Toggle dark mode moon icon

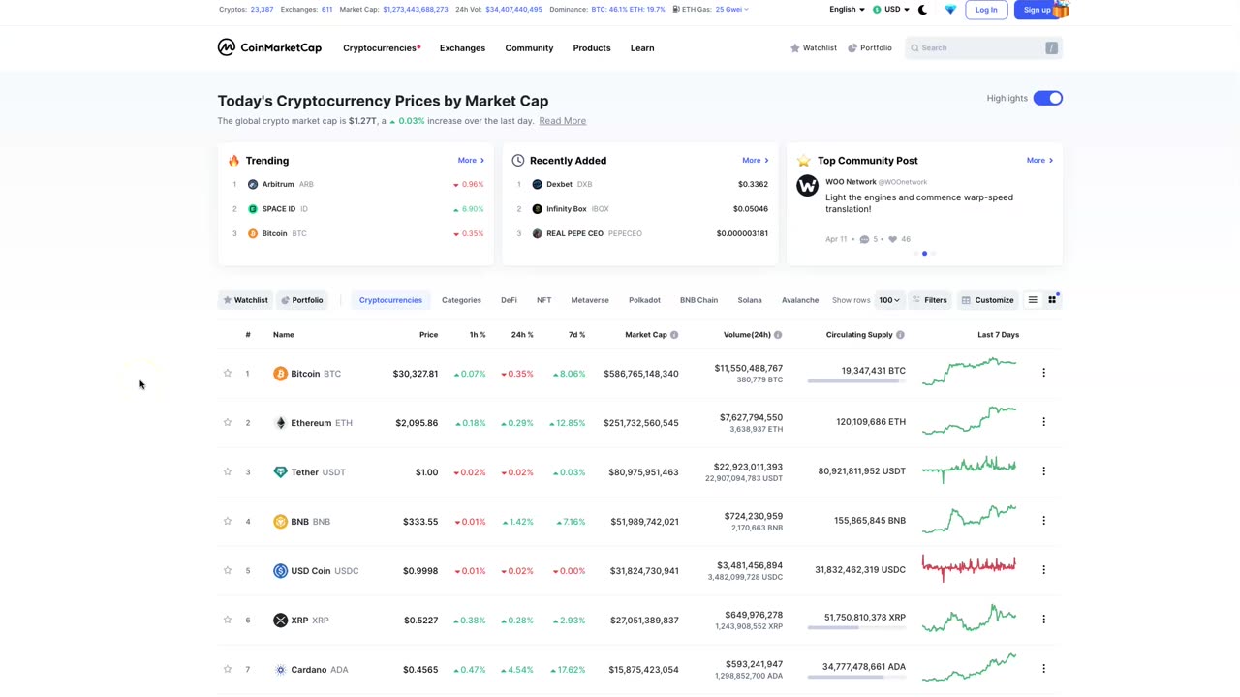point(922,10)
